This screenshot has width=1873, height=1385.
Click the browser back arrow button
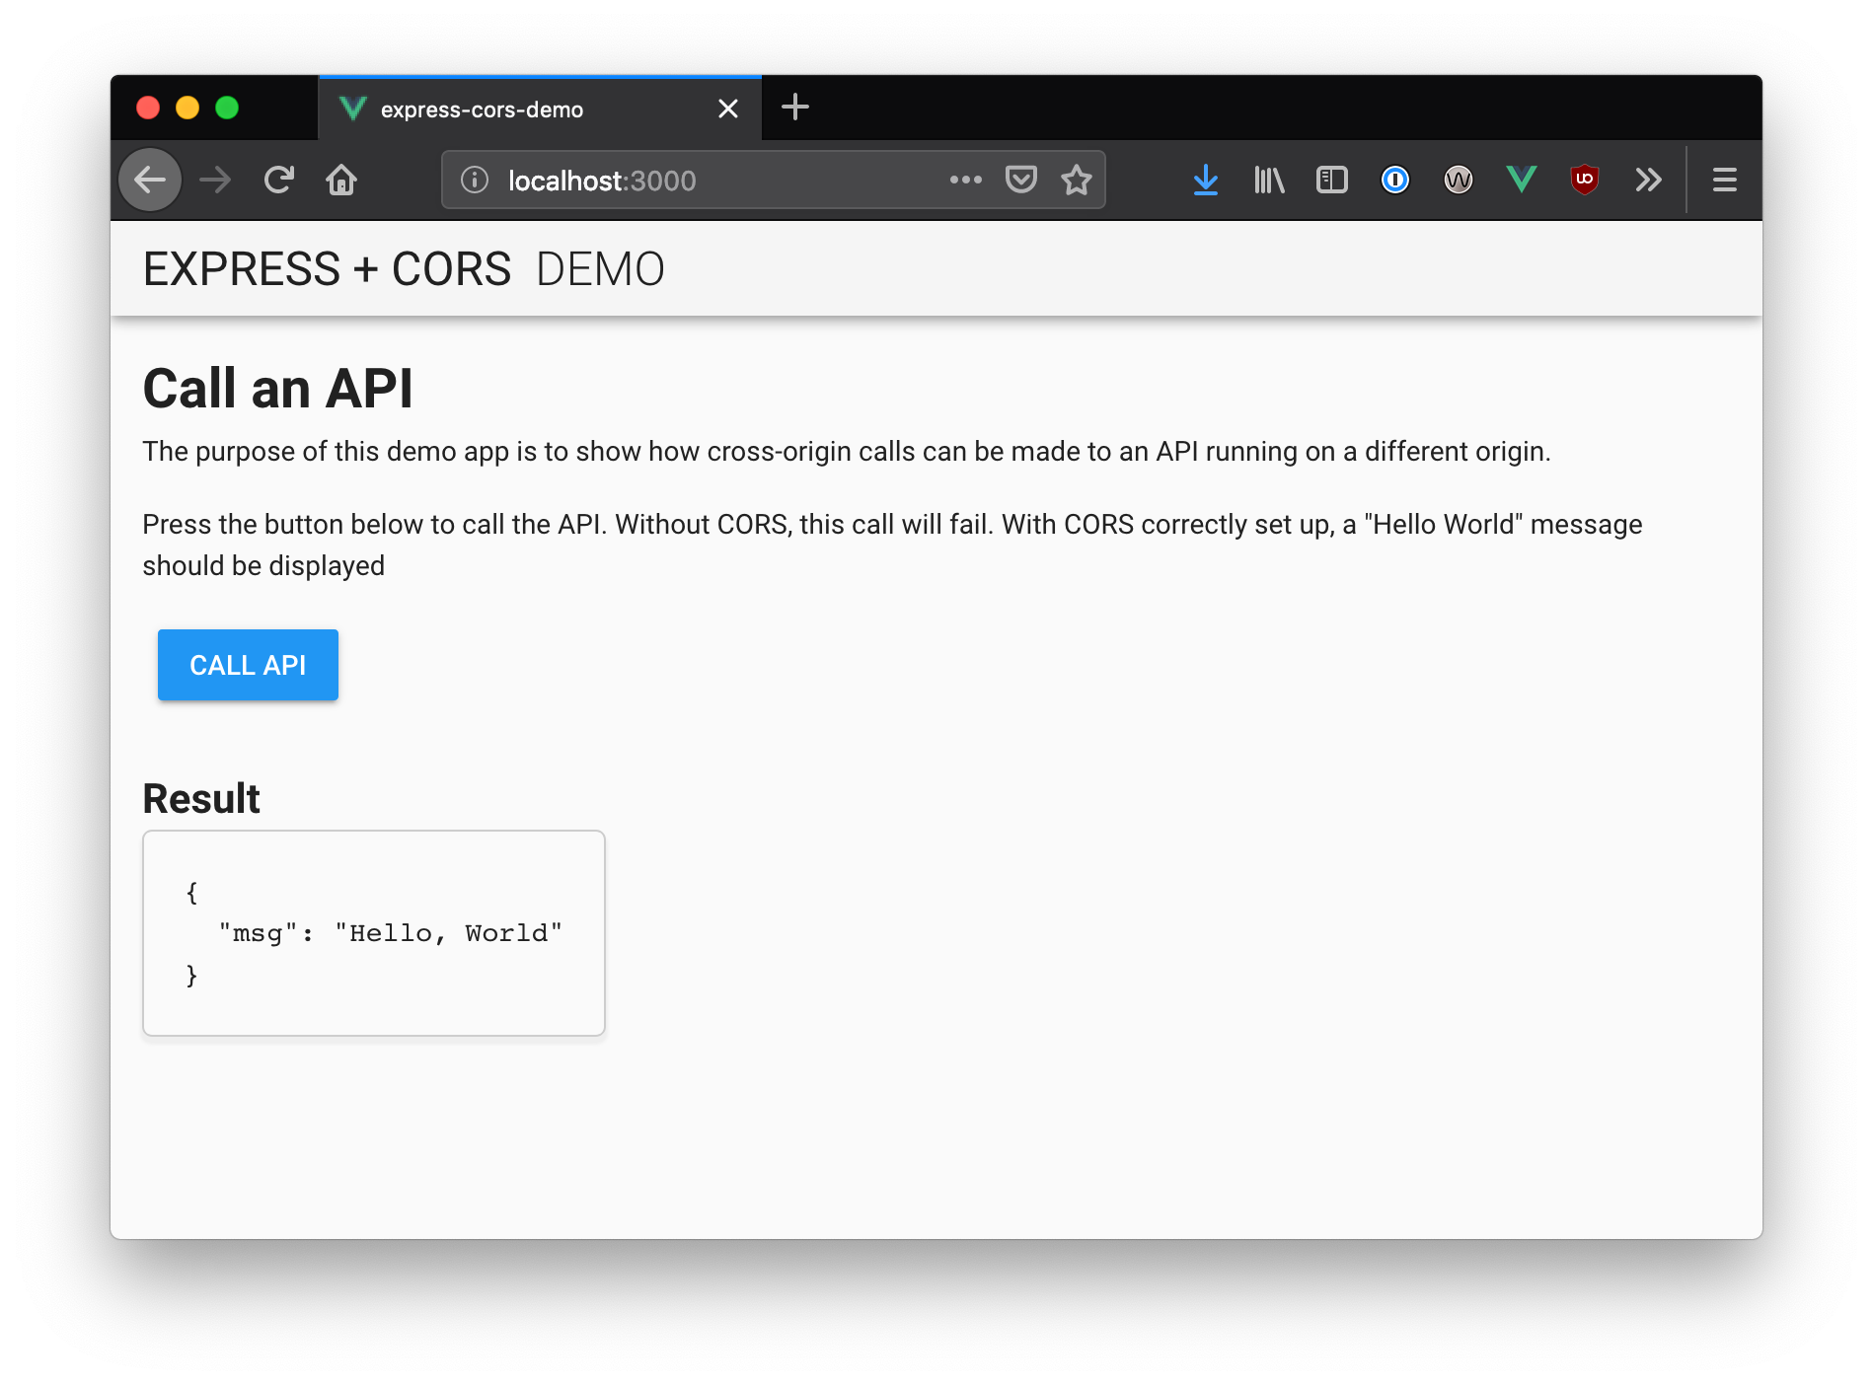pos(150,181)
